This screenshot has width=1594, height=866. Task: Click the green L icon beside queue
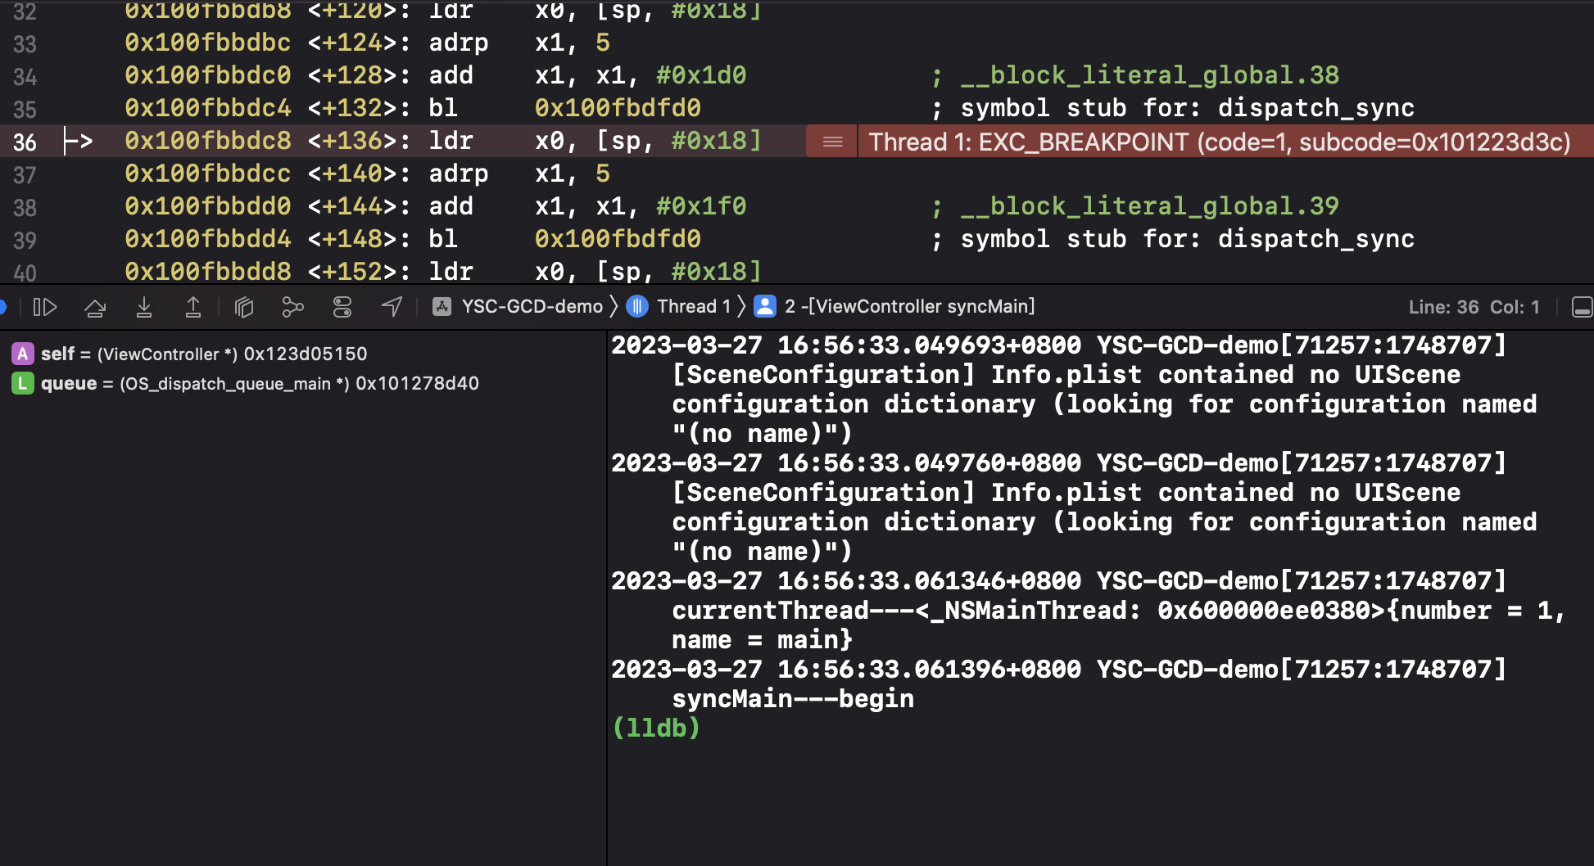click(23, 383)
